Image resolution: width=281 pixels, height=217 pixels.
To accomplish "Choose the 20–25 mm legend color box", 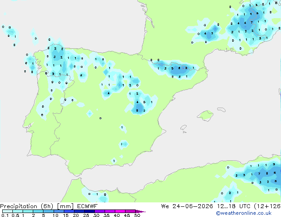I will click(x=79, y=211).
